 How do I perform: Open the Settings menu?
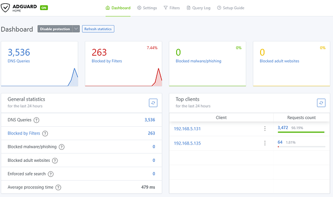click(x=147, y=8)
